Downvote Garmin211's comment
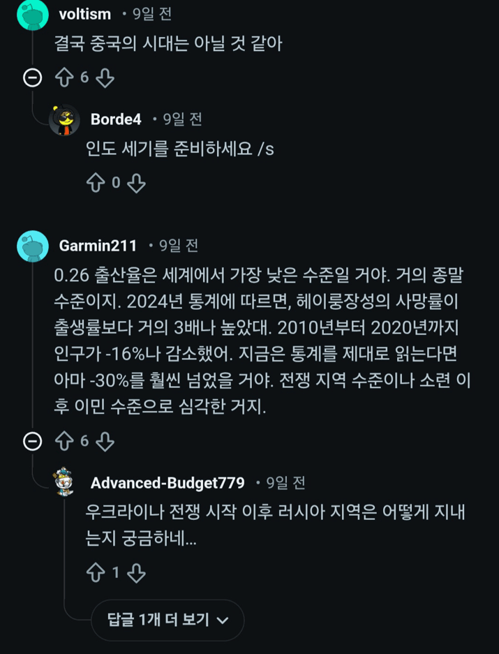This screenshot has height=654, width=499. coord(105,441)
